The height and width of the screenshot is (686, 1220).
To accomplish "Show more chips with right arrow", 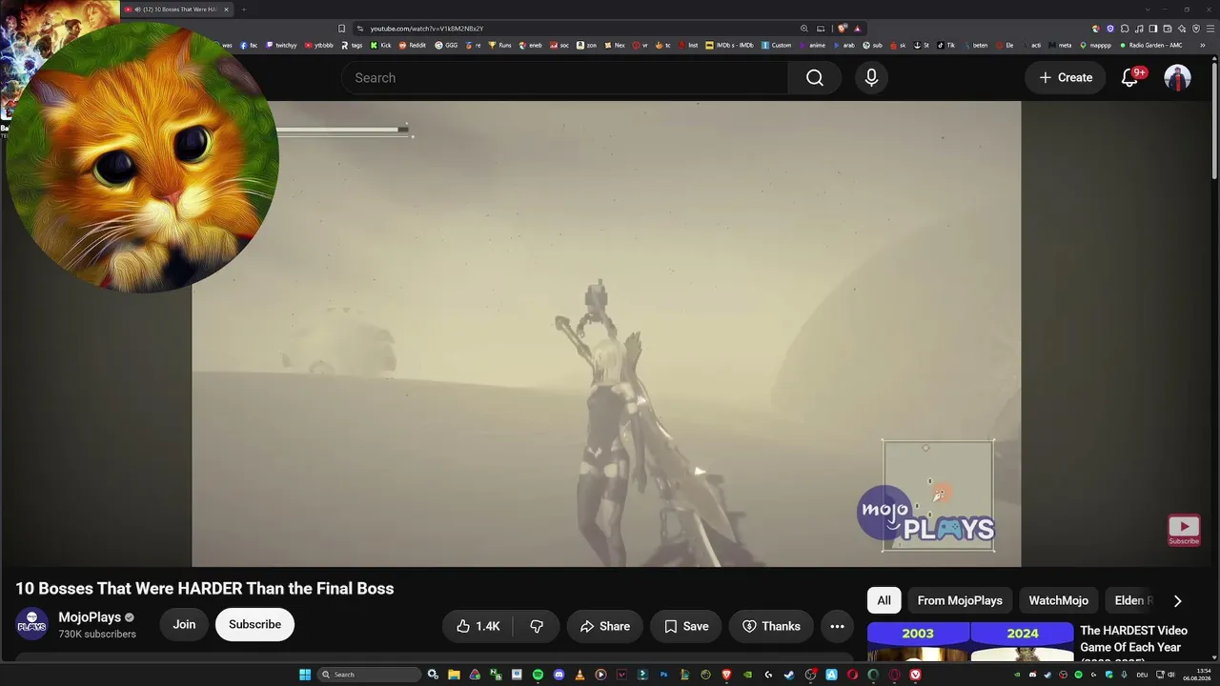I will click(1177, 600).
